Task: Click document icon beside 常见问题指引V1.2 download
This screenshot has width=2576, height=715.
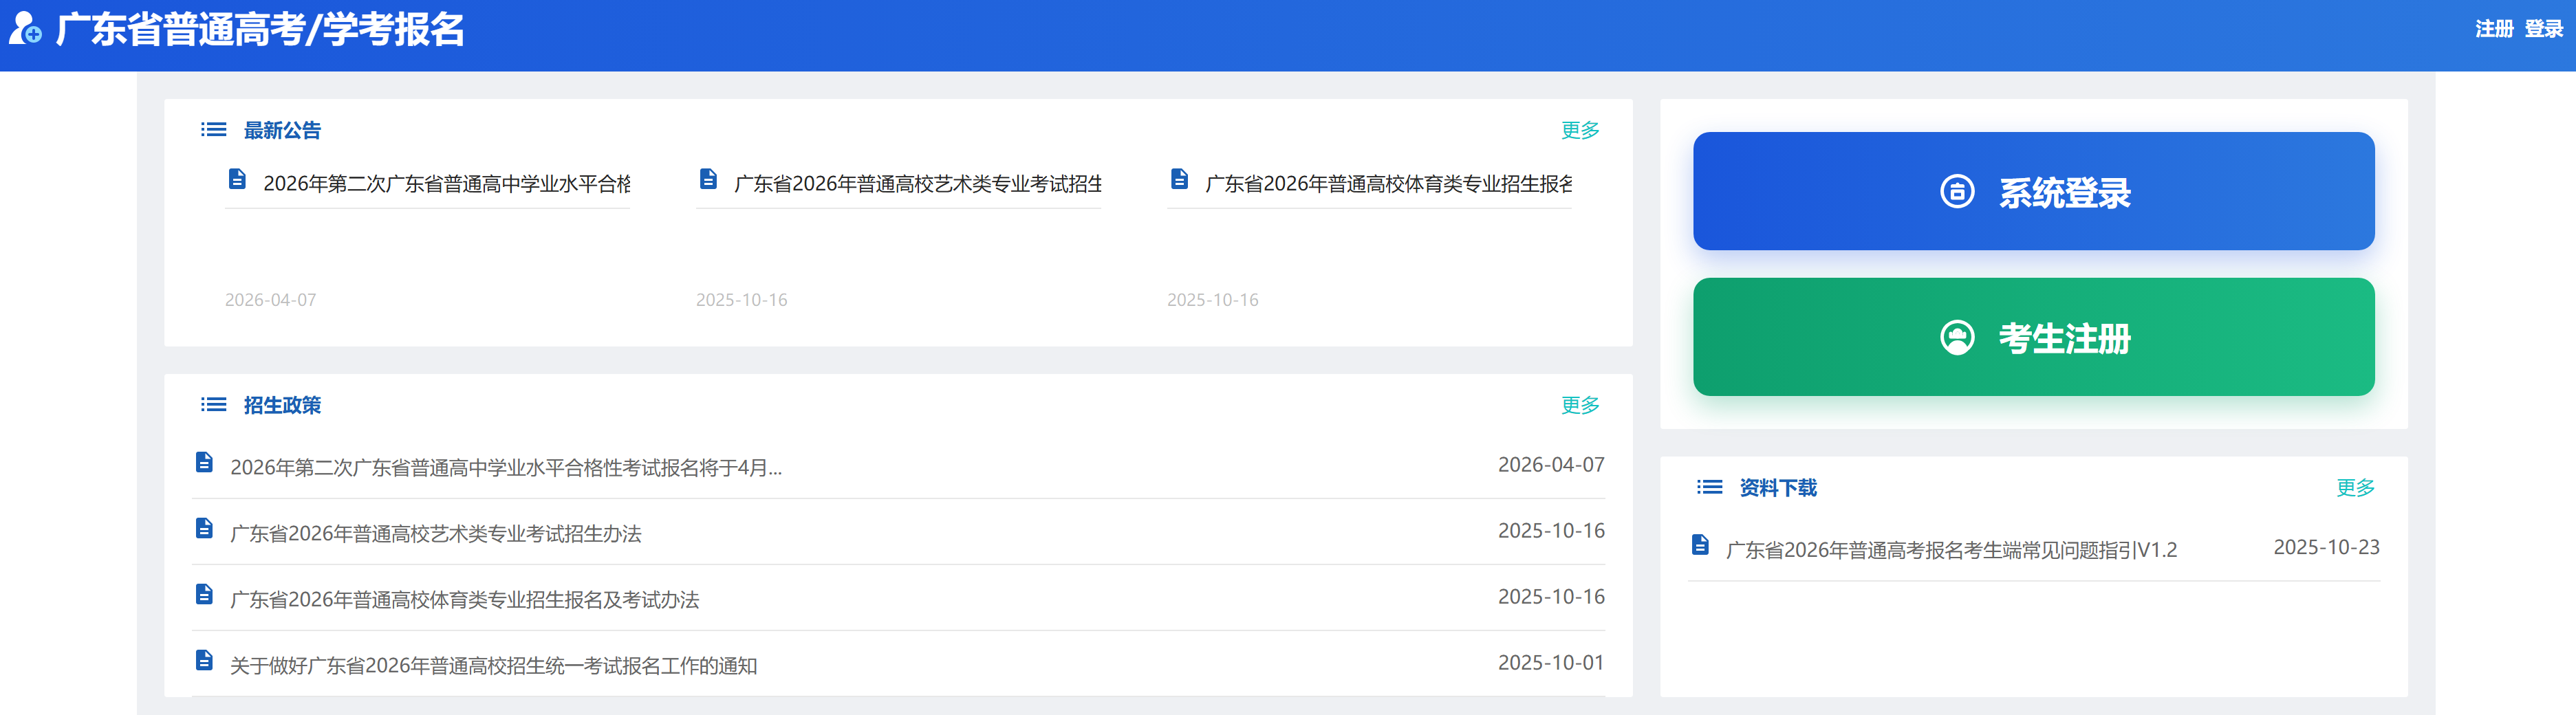Action: point(1700,545)
